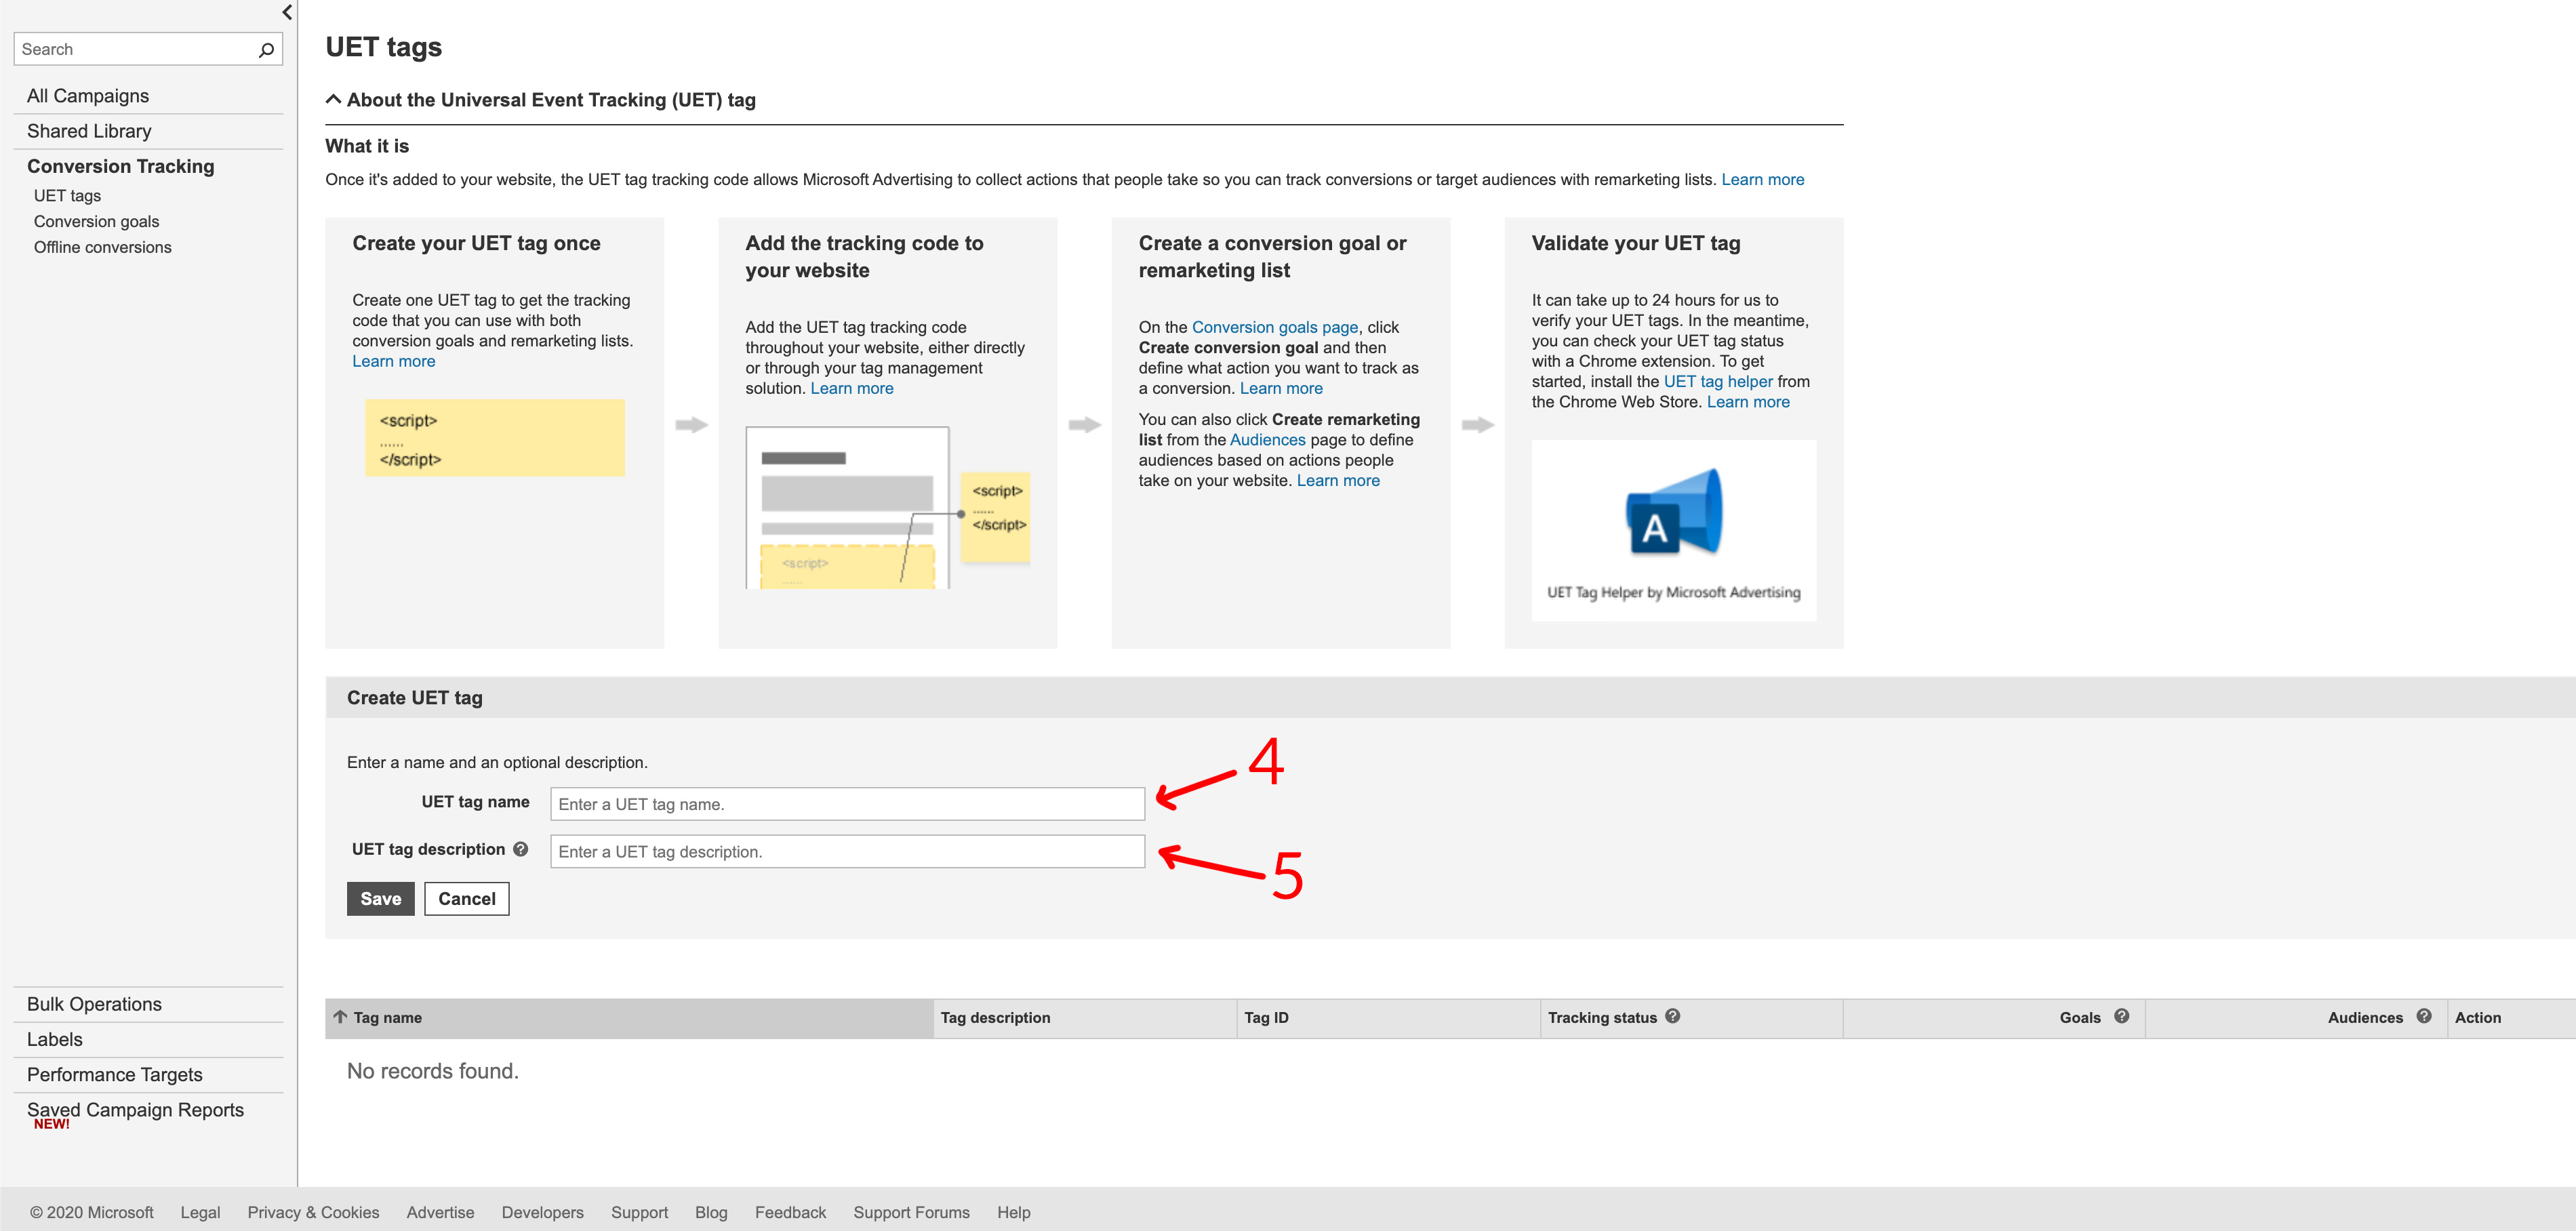Screen dimensions: 2576x1231
Task: Open Feedback footer link
Action: click(x=790, y=1213)
